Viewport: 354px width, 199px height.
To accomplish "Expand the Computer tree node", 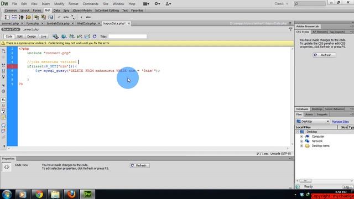I will coord(301,137).
